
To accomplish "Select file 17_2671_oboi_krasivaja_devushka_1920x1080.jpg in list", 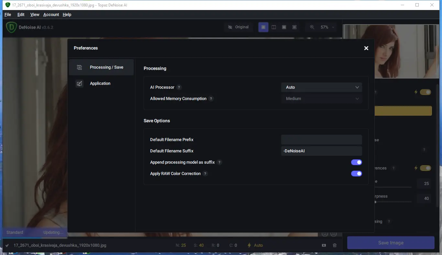I will pos(60,245).
